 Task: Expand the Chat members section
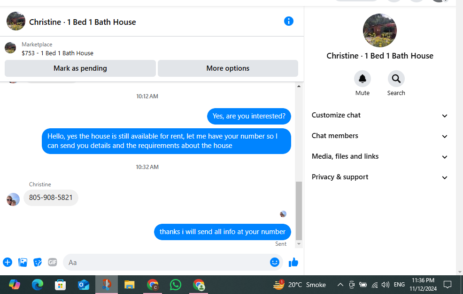click(379, 136)
